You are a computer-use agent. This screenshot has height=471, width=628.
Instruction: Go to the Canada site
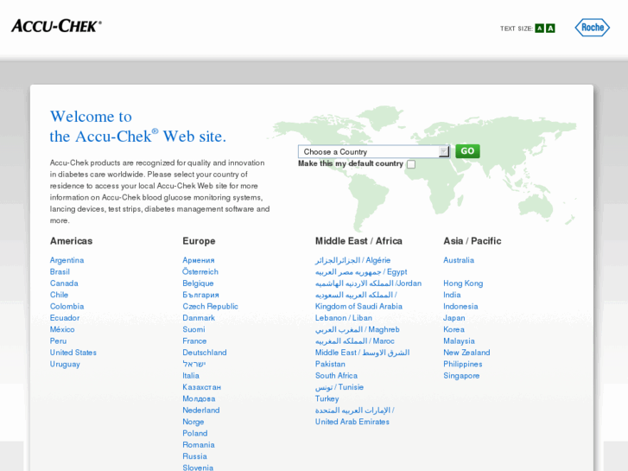click(64, 283)
